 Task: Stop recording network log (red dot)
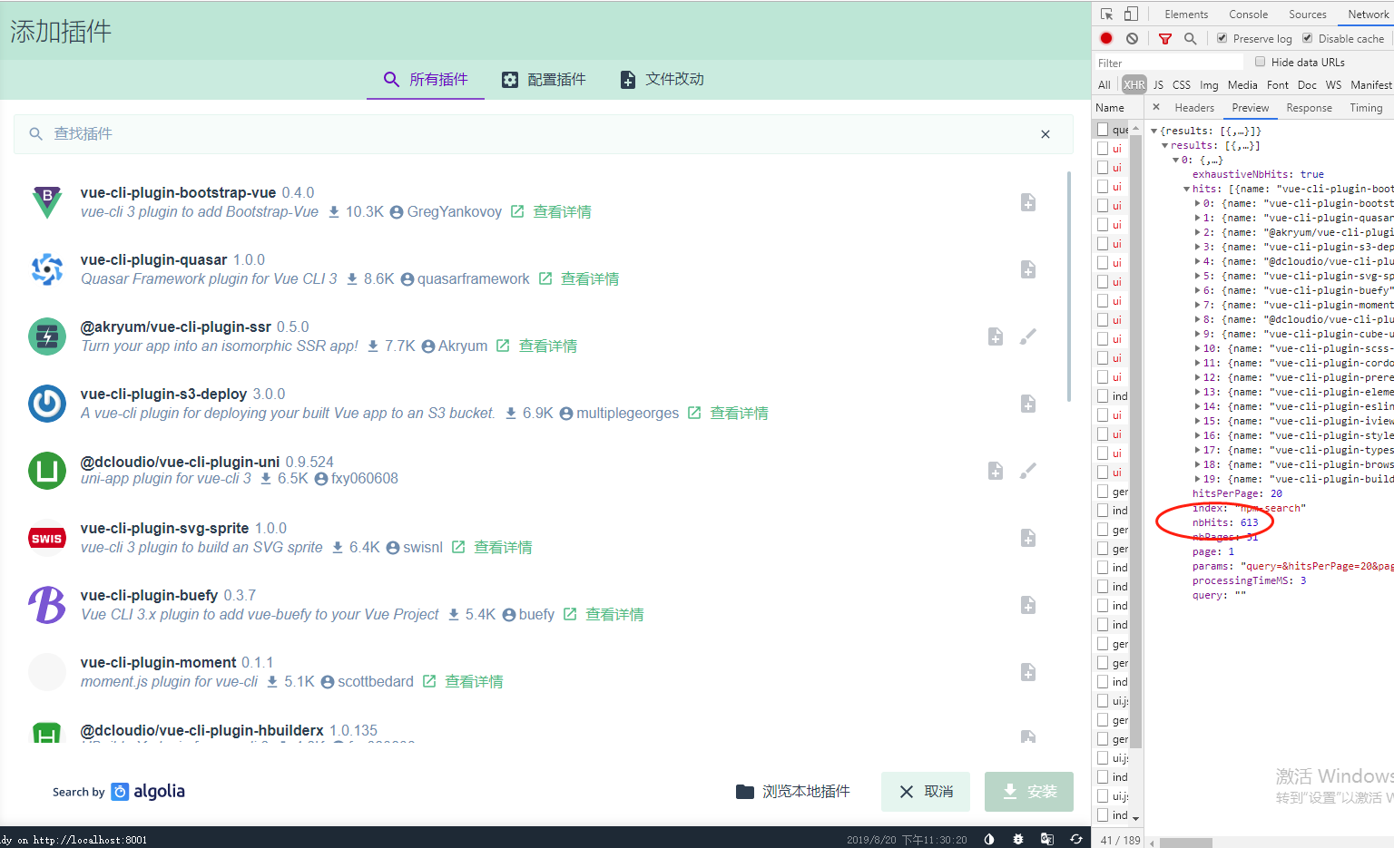[1106, 38]
